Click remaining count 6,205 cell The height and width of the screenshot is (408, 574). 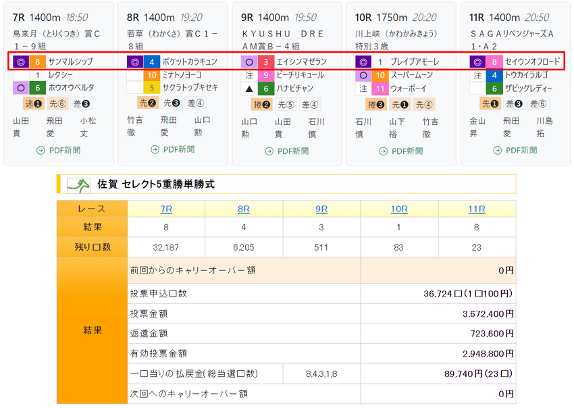pyautogui.click(x=244, y=247)
